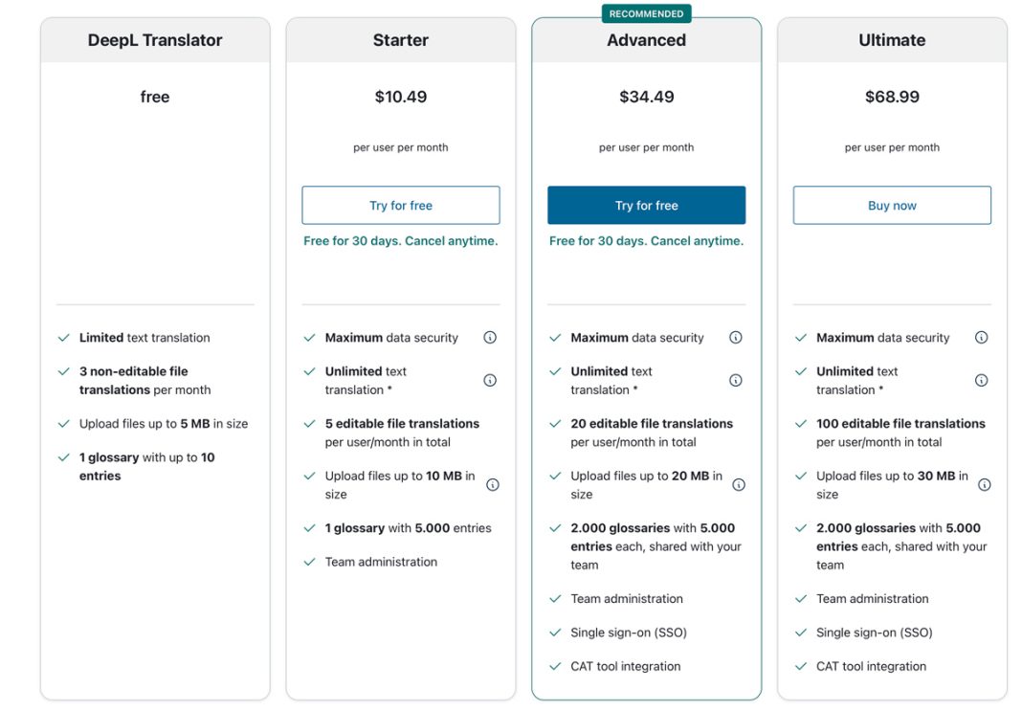This screenshot has width=1022, height=711.
Task: Open info icon for Ultimate Maximum data security
Action: (981, 337)
